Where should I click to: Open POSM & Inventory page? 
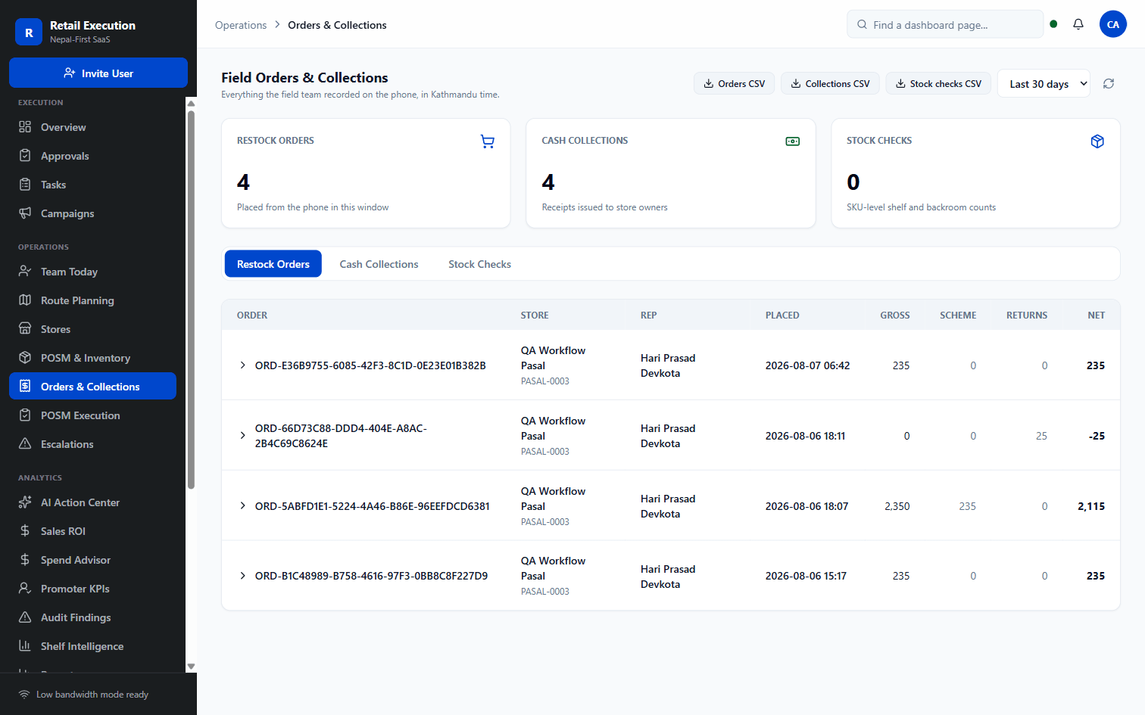(92, 358)
